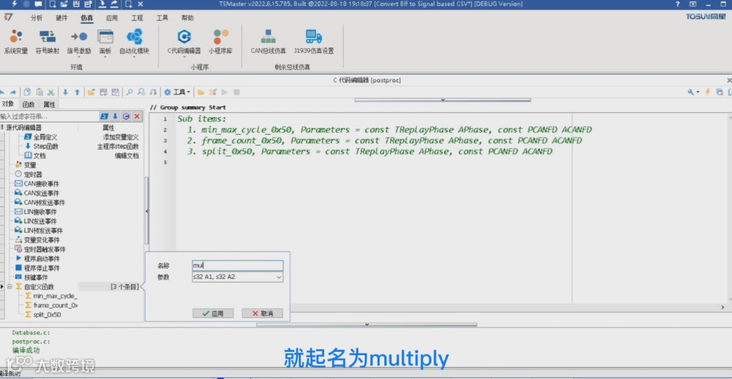Click the filter string input box
This screenshot has width=732, height=379.
[49, 116]
